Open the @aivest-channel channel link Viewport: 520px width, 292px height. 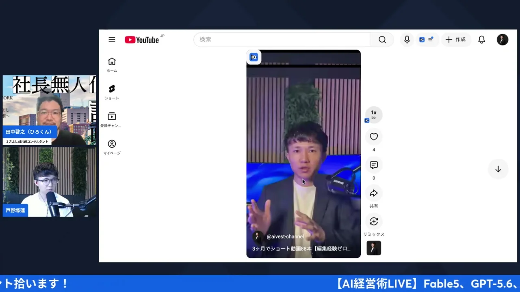click(285, 236)
